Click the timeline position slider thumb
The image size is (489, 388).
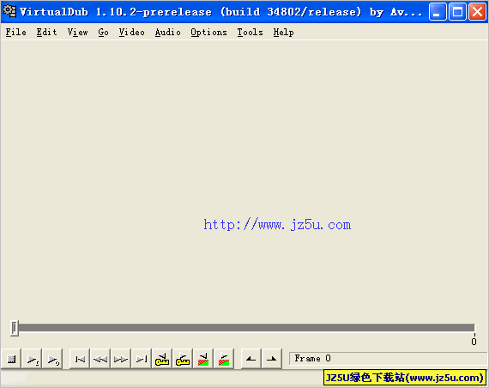click(14, 328)
